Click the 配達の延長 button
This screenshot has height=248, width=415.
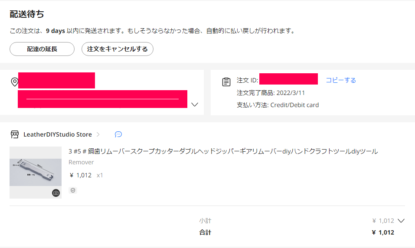(x=42, y=49)
